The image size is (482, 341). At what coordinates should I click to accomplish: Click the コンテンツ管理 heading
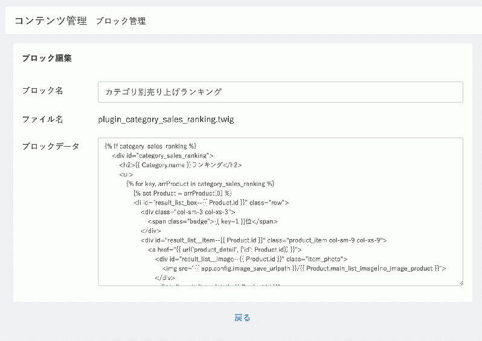tap(51, 21)
